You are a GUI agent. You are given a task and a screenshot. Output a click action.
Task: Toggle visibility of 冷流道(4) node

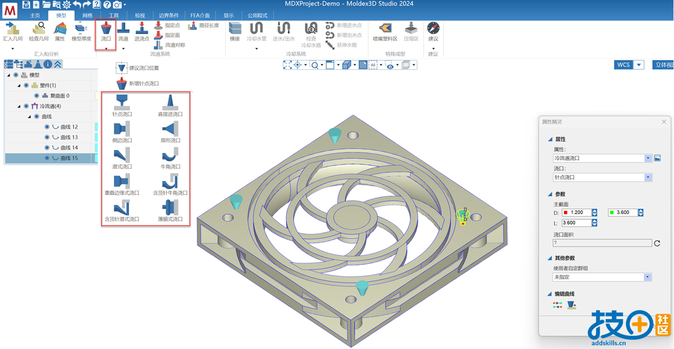click(x=26, y=106)
